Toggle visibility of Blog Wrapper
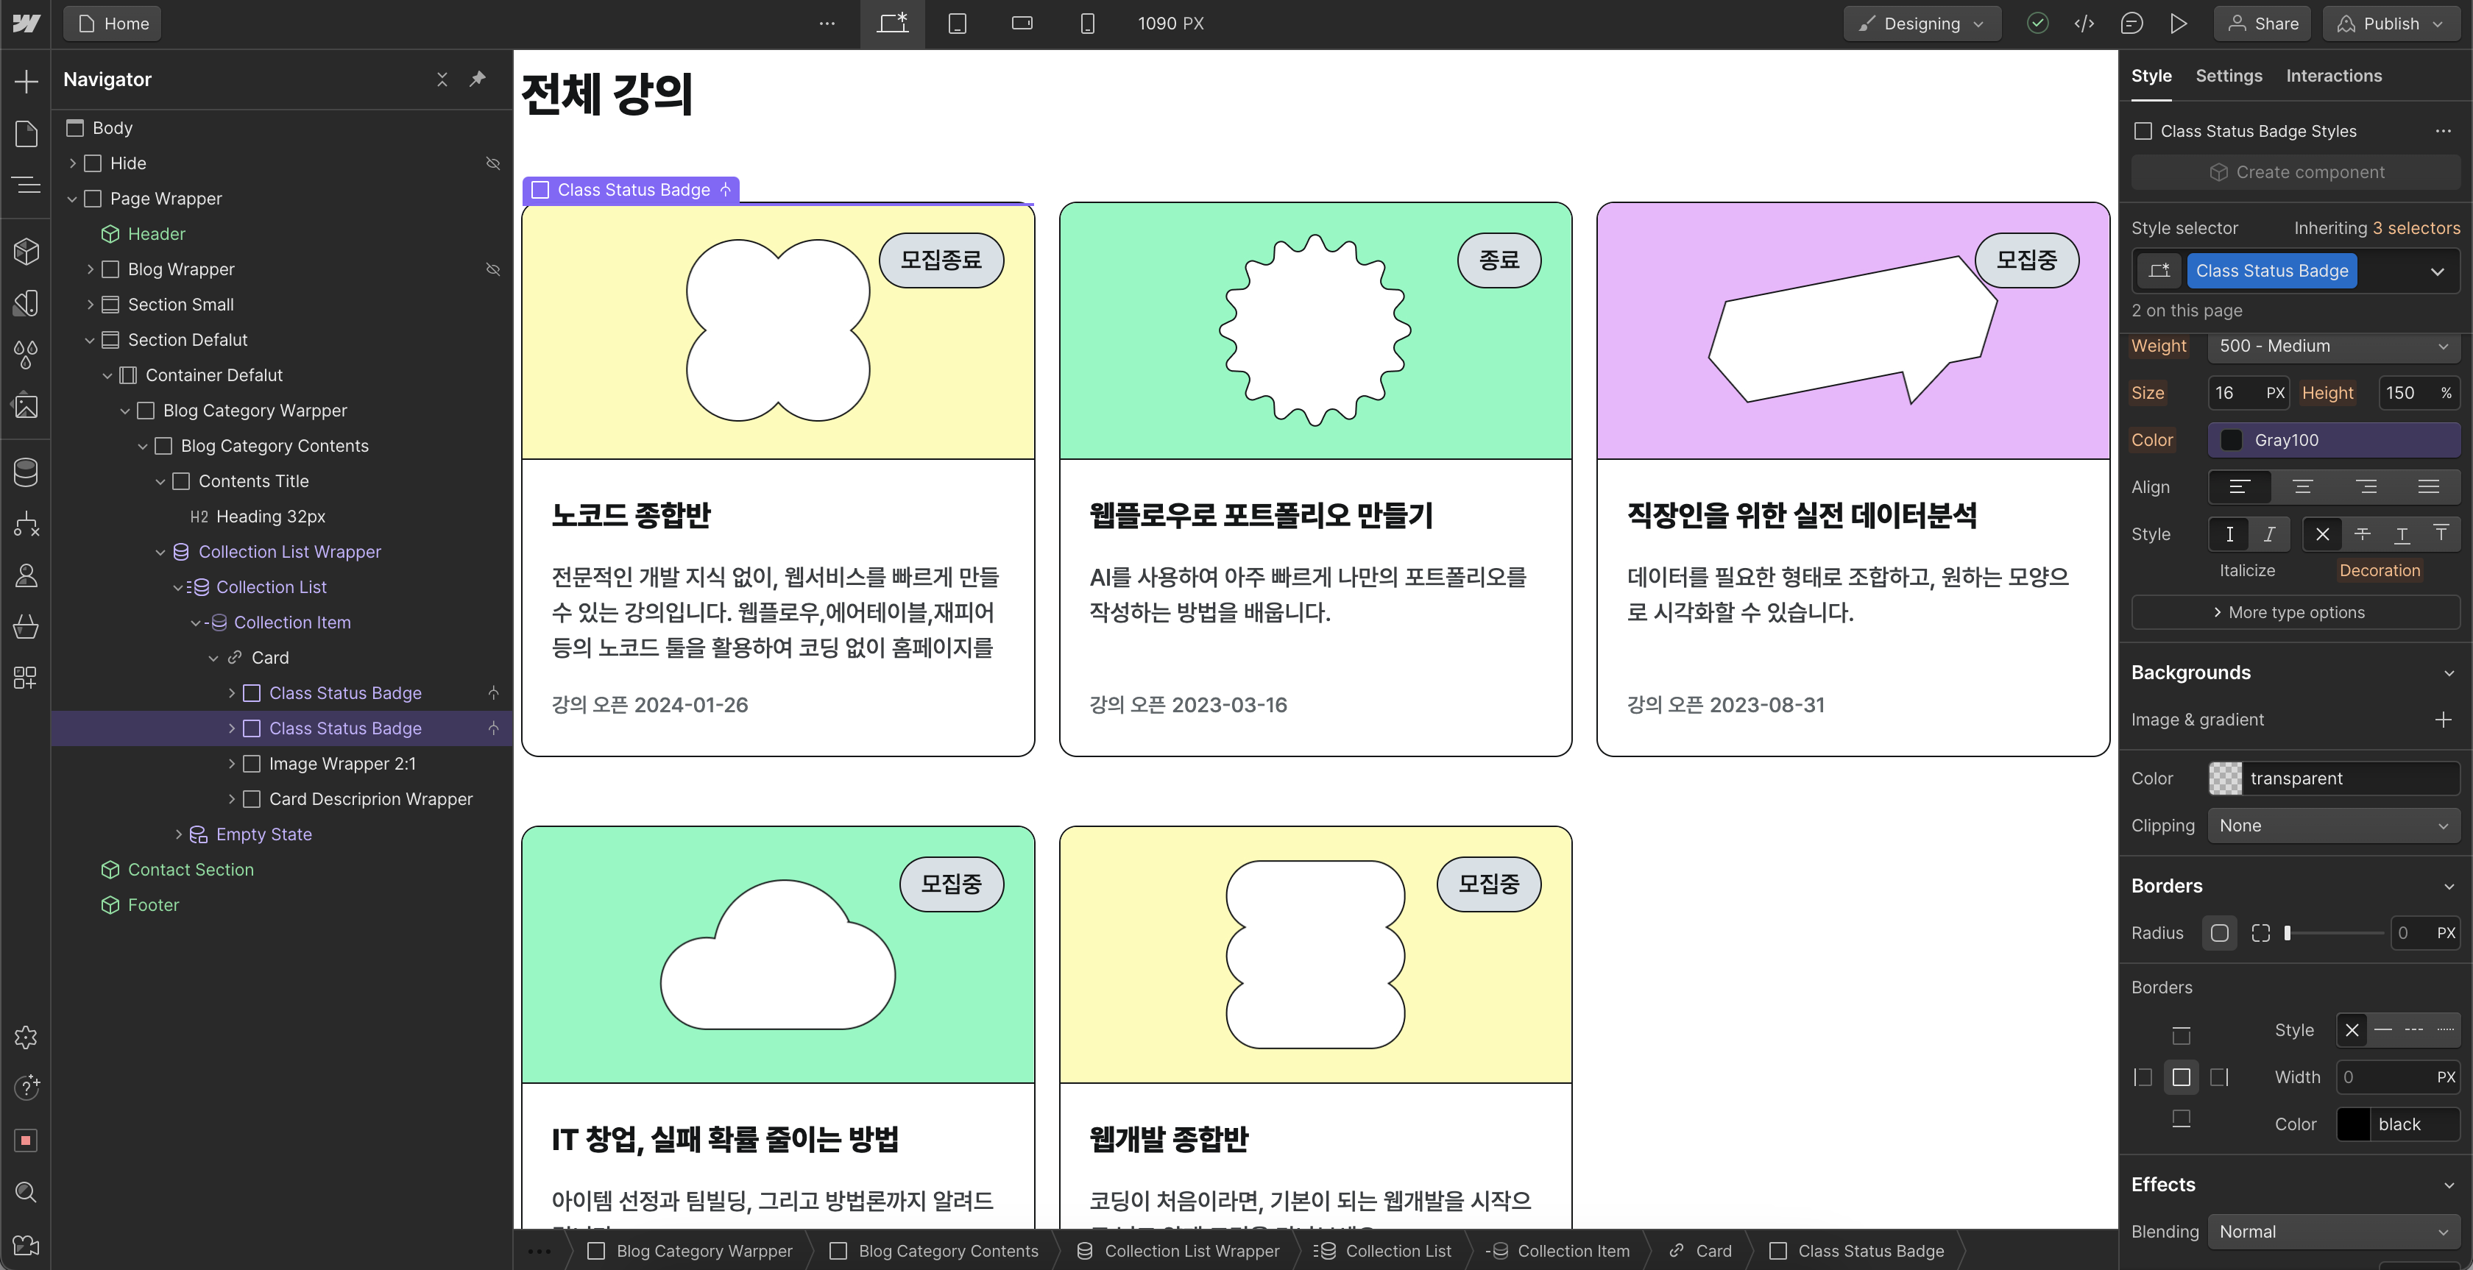Viewport: 2473px width, 1270px height. [492, 269]
